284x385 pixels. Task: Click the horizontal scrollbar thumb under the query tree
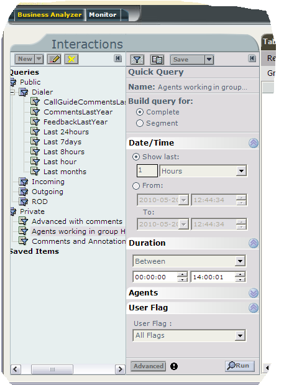tap(52, 369)
